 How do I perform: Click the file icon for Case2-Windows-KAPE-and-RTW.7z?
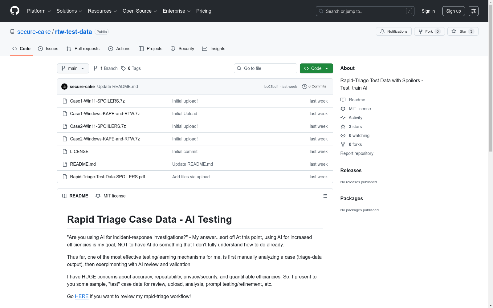click(x=65, y=139)
